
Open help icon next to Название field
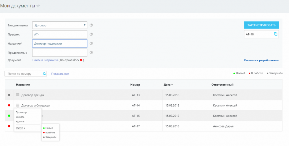coord(91,44)
